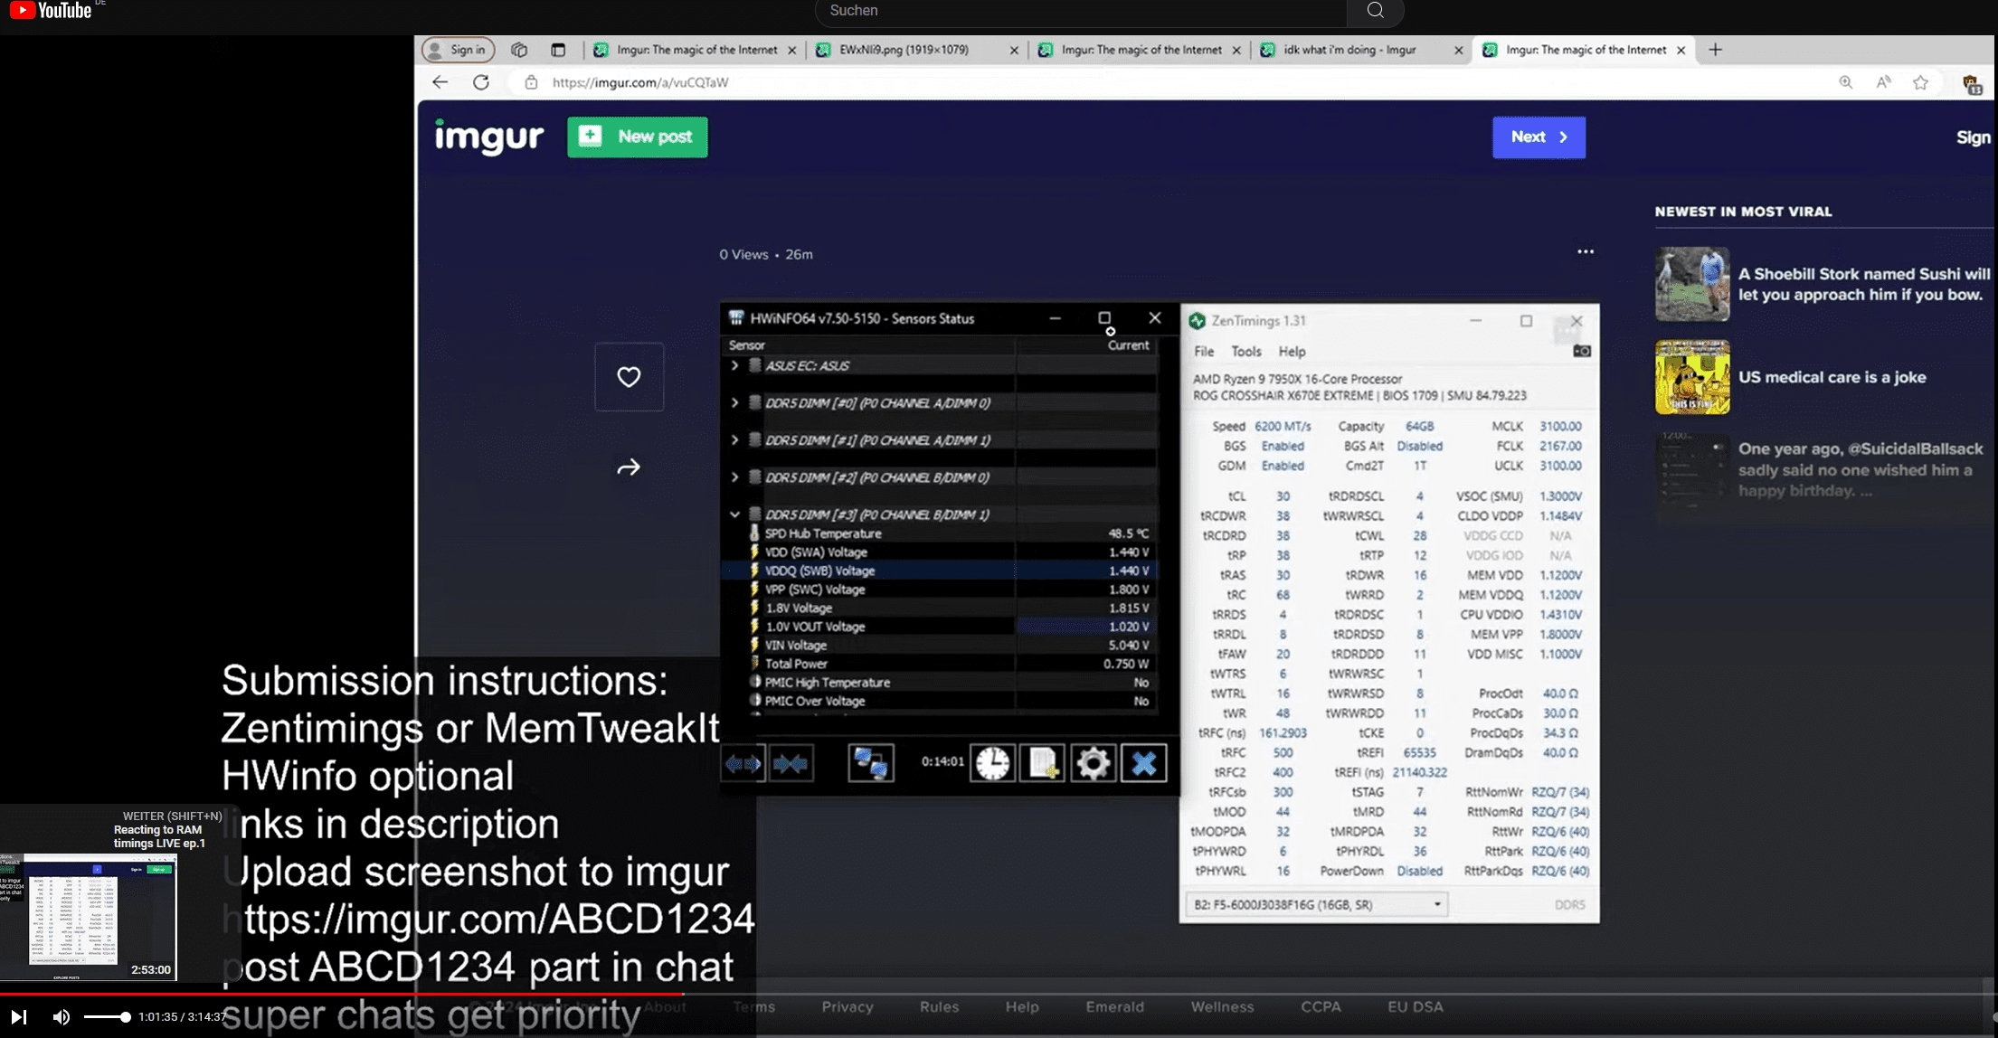Select 1.0V VOUT Voltage row
The width and height of the screenshot is (1998, 1038).
(939, 627)
